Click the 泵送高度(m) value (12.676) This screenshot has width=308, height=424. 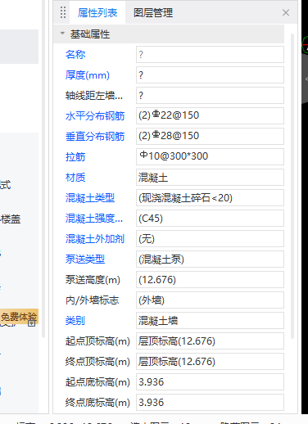coord(210,280)
